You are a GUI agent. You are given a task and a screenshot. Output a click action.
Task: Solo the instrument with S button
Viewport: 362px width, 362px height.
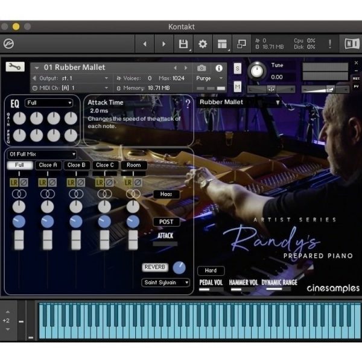pyautogui.click(x=238, y=68)
